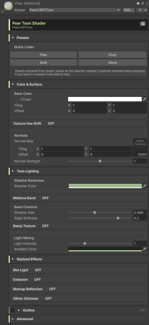Apply the Cozy quick look preset
The image size is (149, 325).
(x=112, y=55)
